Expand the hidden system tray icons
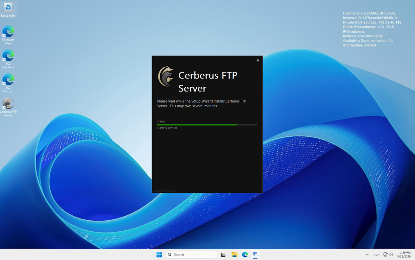Image resolution: width=415 pixels, height=260 pixels. coord(367,254)
